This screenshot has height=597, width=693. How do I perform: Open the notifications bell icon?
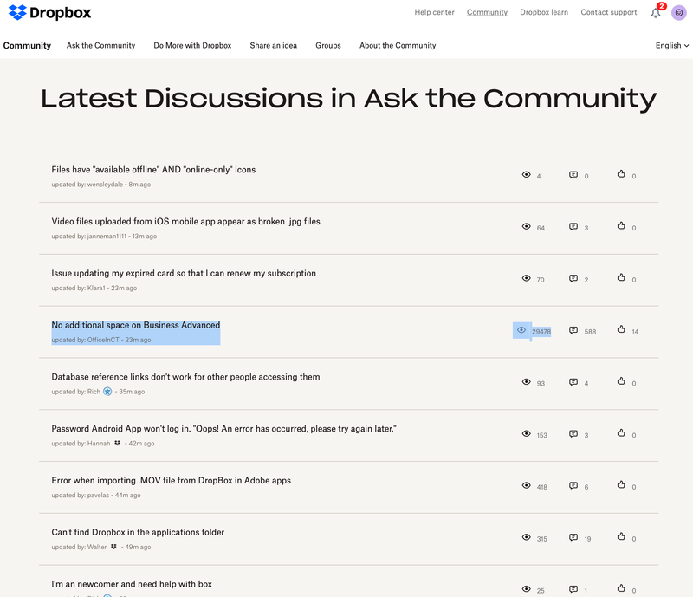tap(656, 13)
